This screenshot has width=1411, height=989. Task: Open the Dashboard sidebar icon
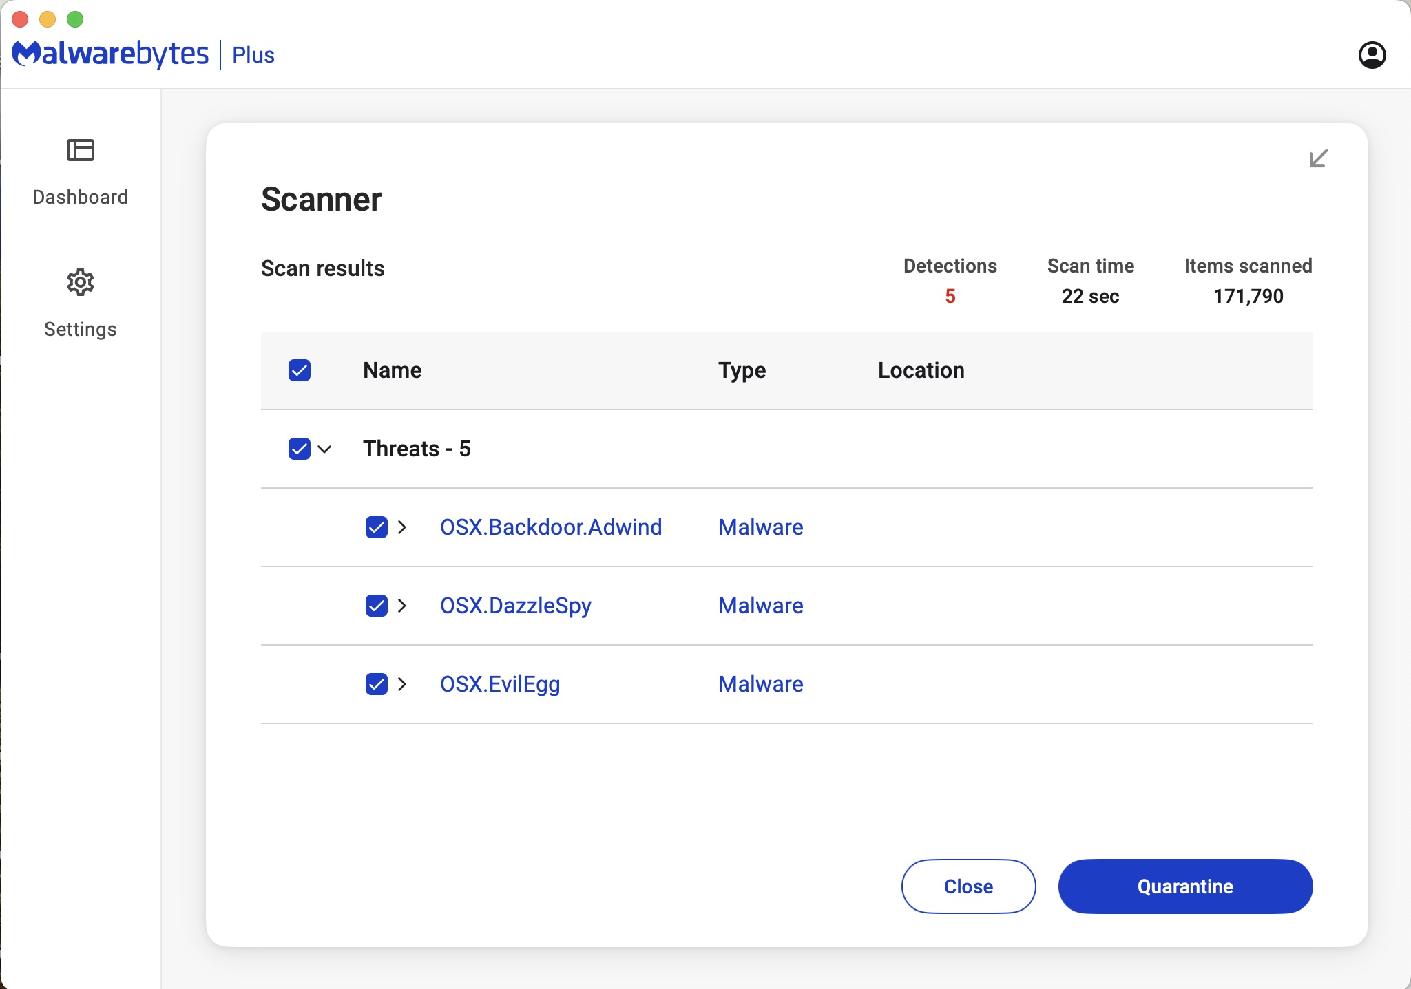80,150
